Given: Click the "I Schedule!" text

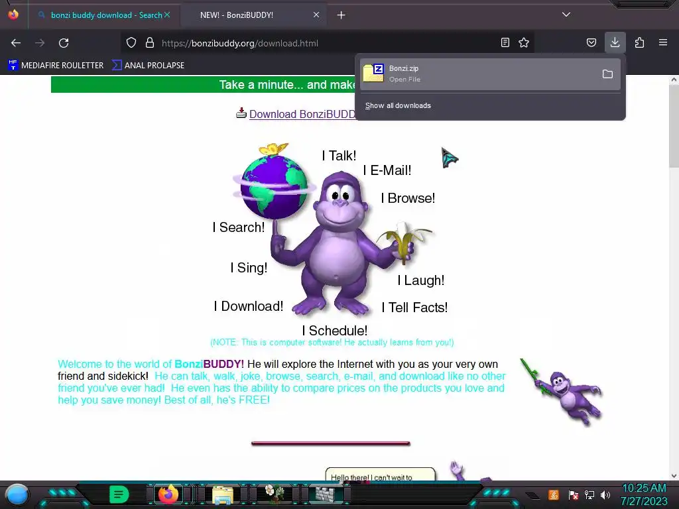Looking at the screenshot, I should coord(335,331).
